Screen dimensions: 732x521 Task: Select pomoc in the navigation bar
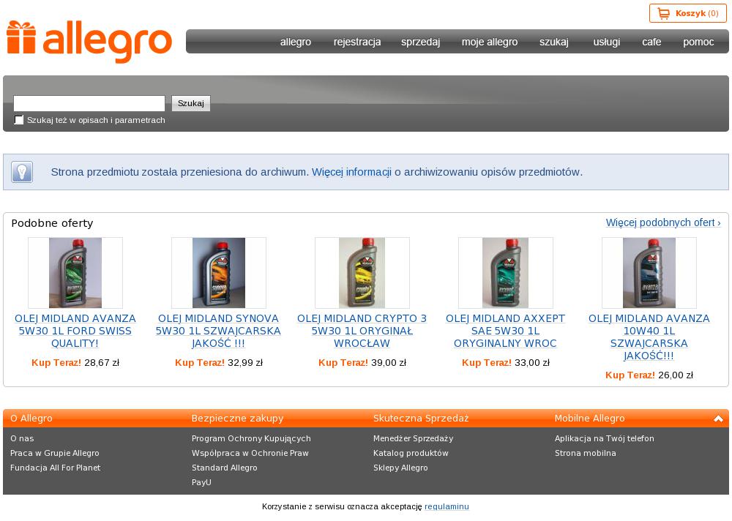[698, 42]
